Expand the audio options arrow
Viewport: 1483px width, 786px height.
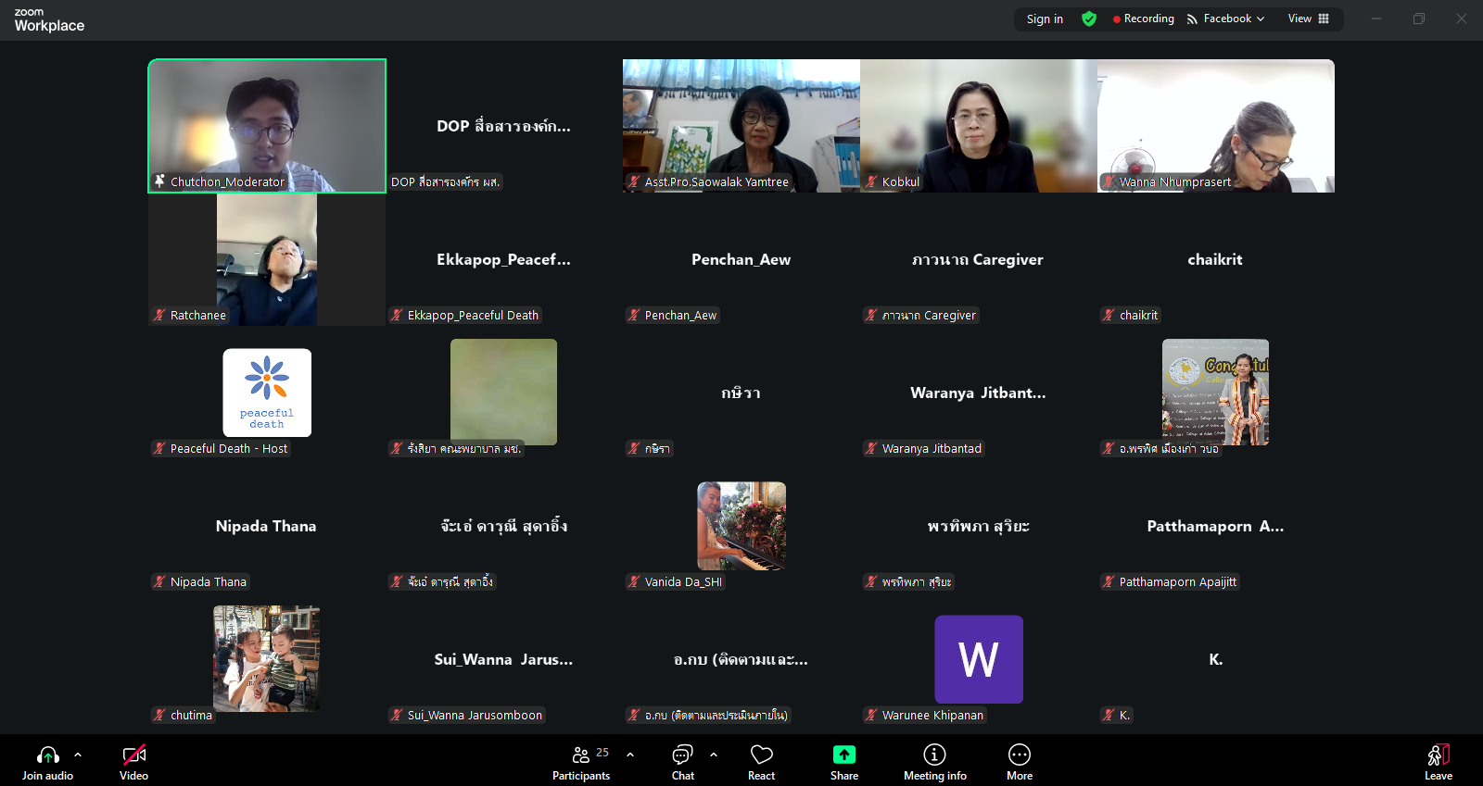point(78,755)
